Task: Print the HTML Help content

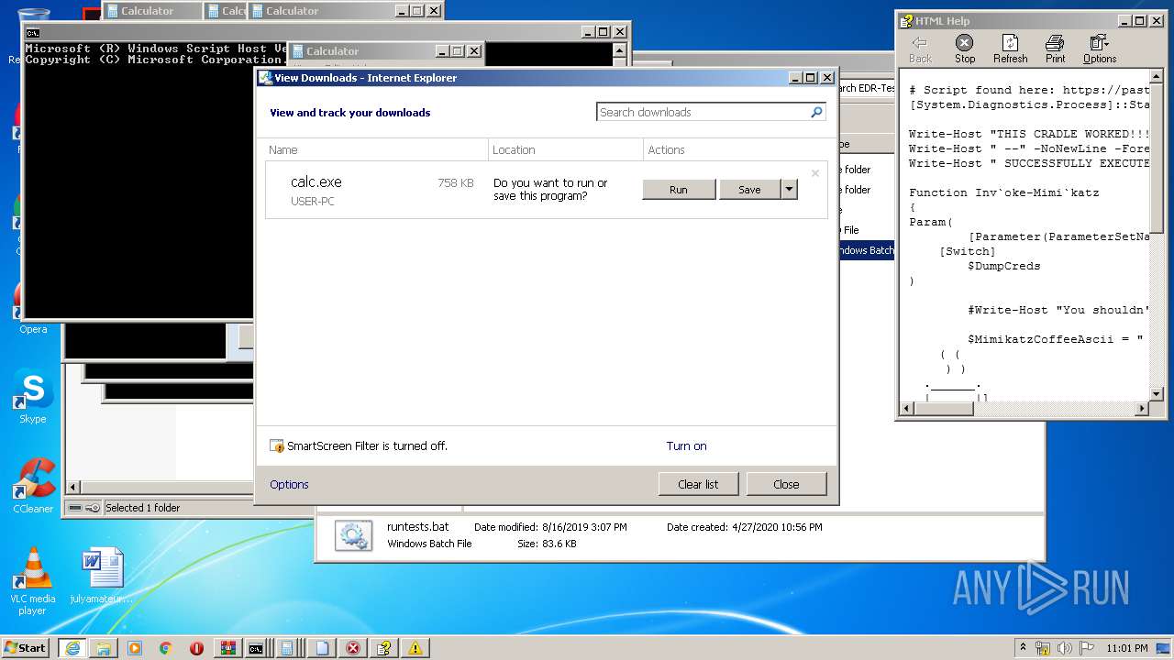Action: pyautogui.click(x=1055, y=49)
